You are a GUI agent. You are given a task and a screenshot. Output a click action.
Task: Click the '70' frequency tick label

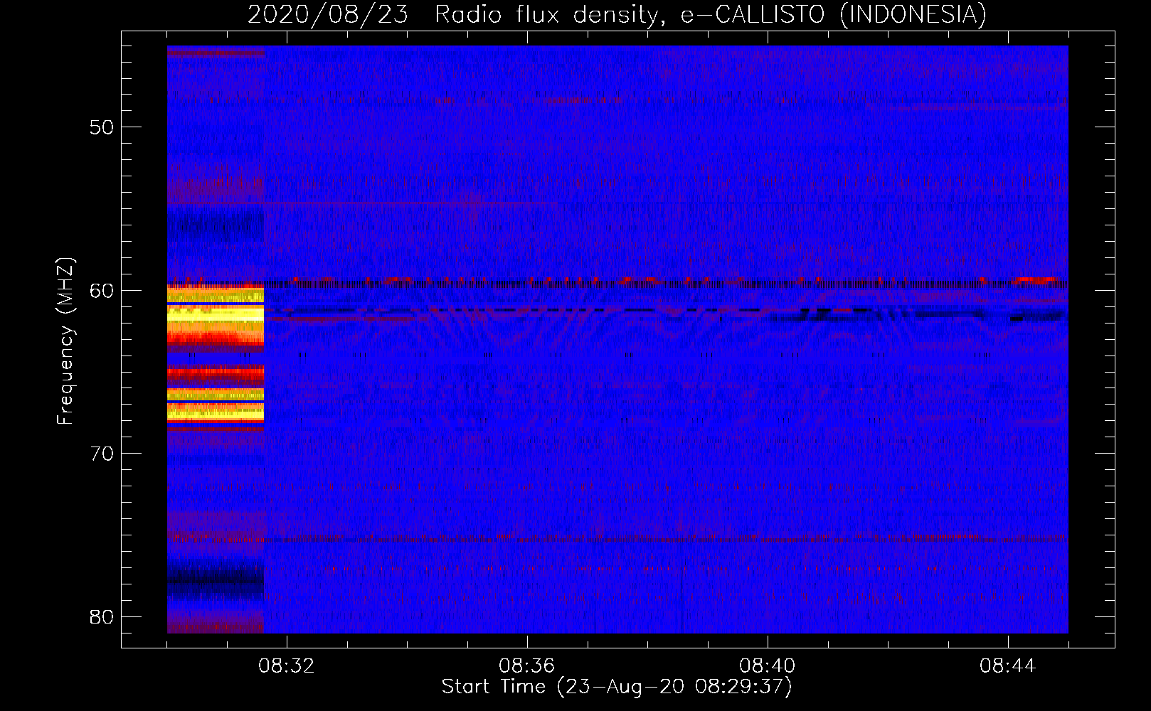pyautogui.click(x=102, y=454)
